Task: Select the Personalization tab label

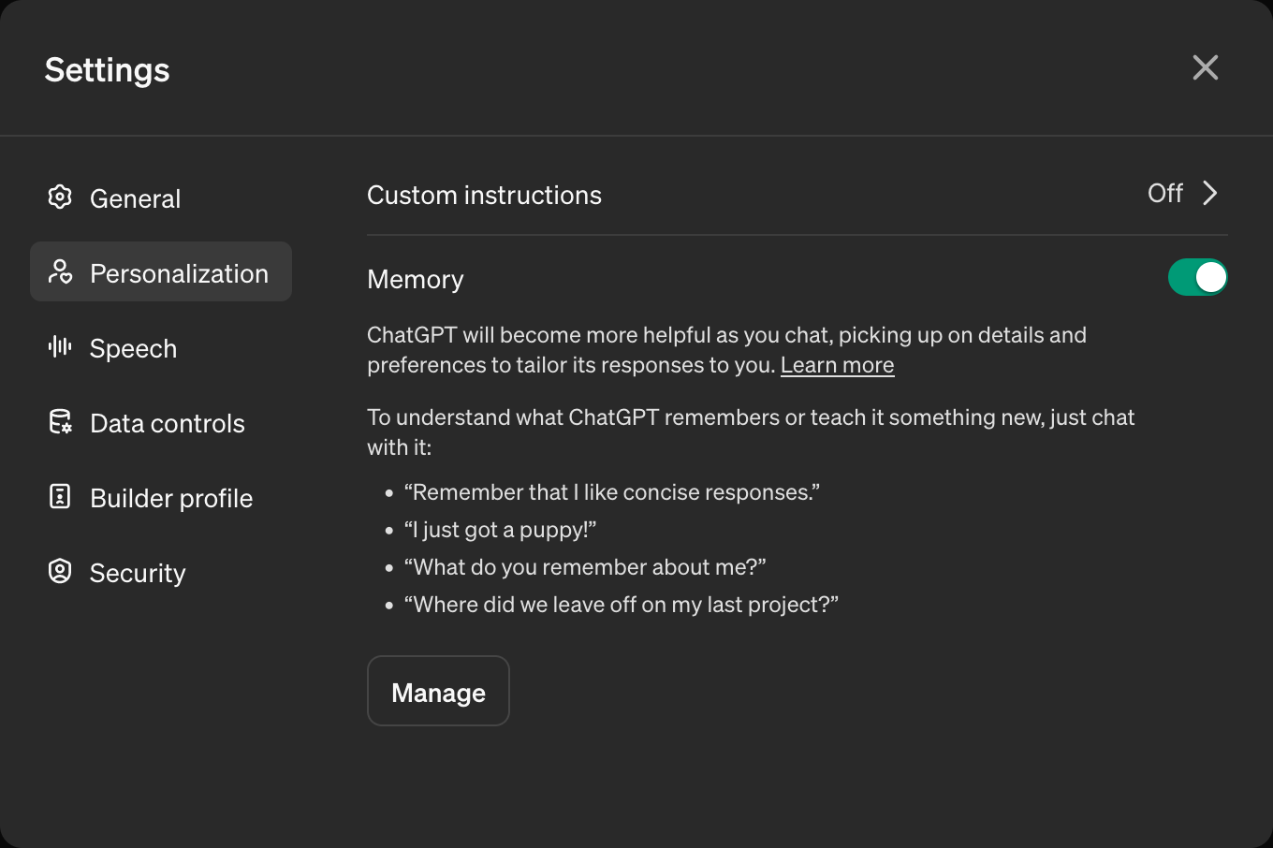Action: (x=179, y=273)
